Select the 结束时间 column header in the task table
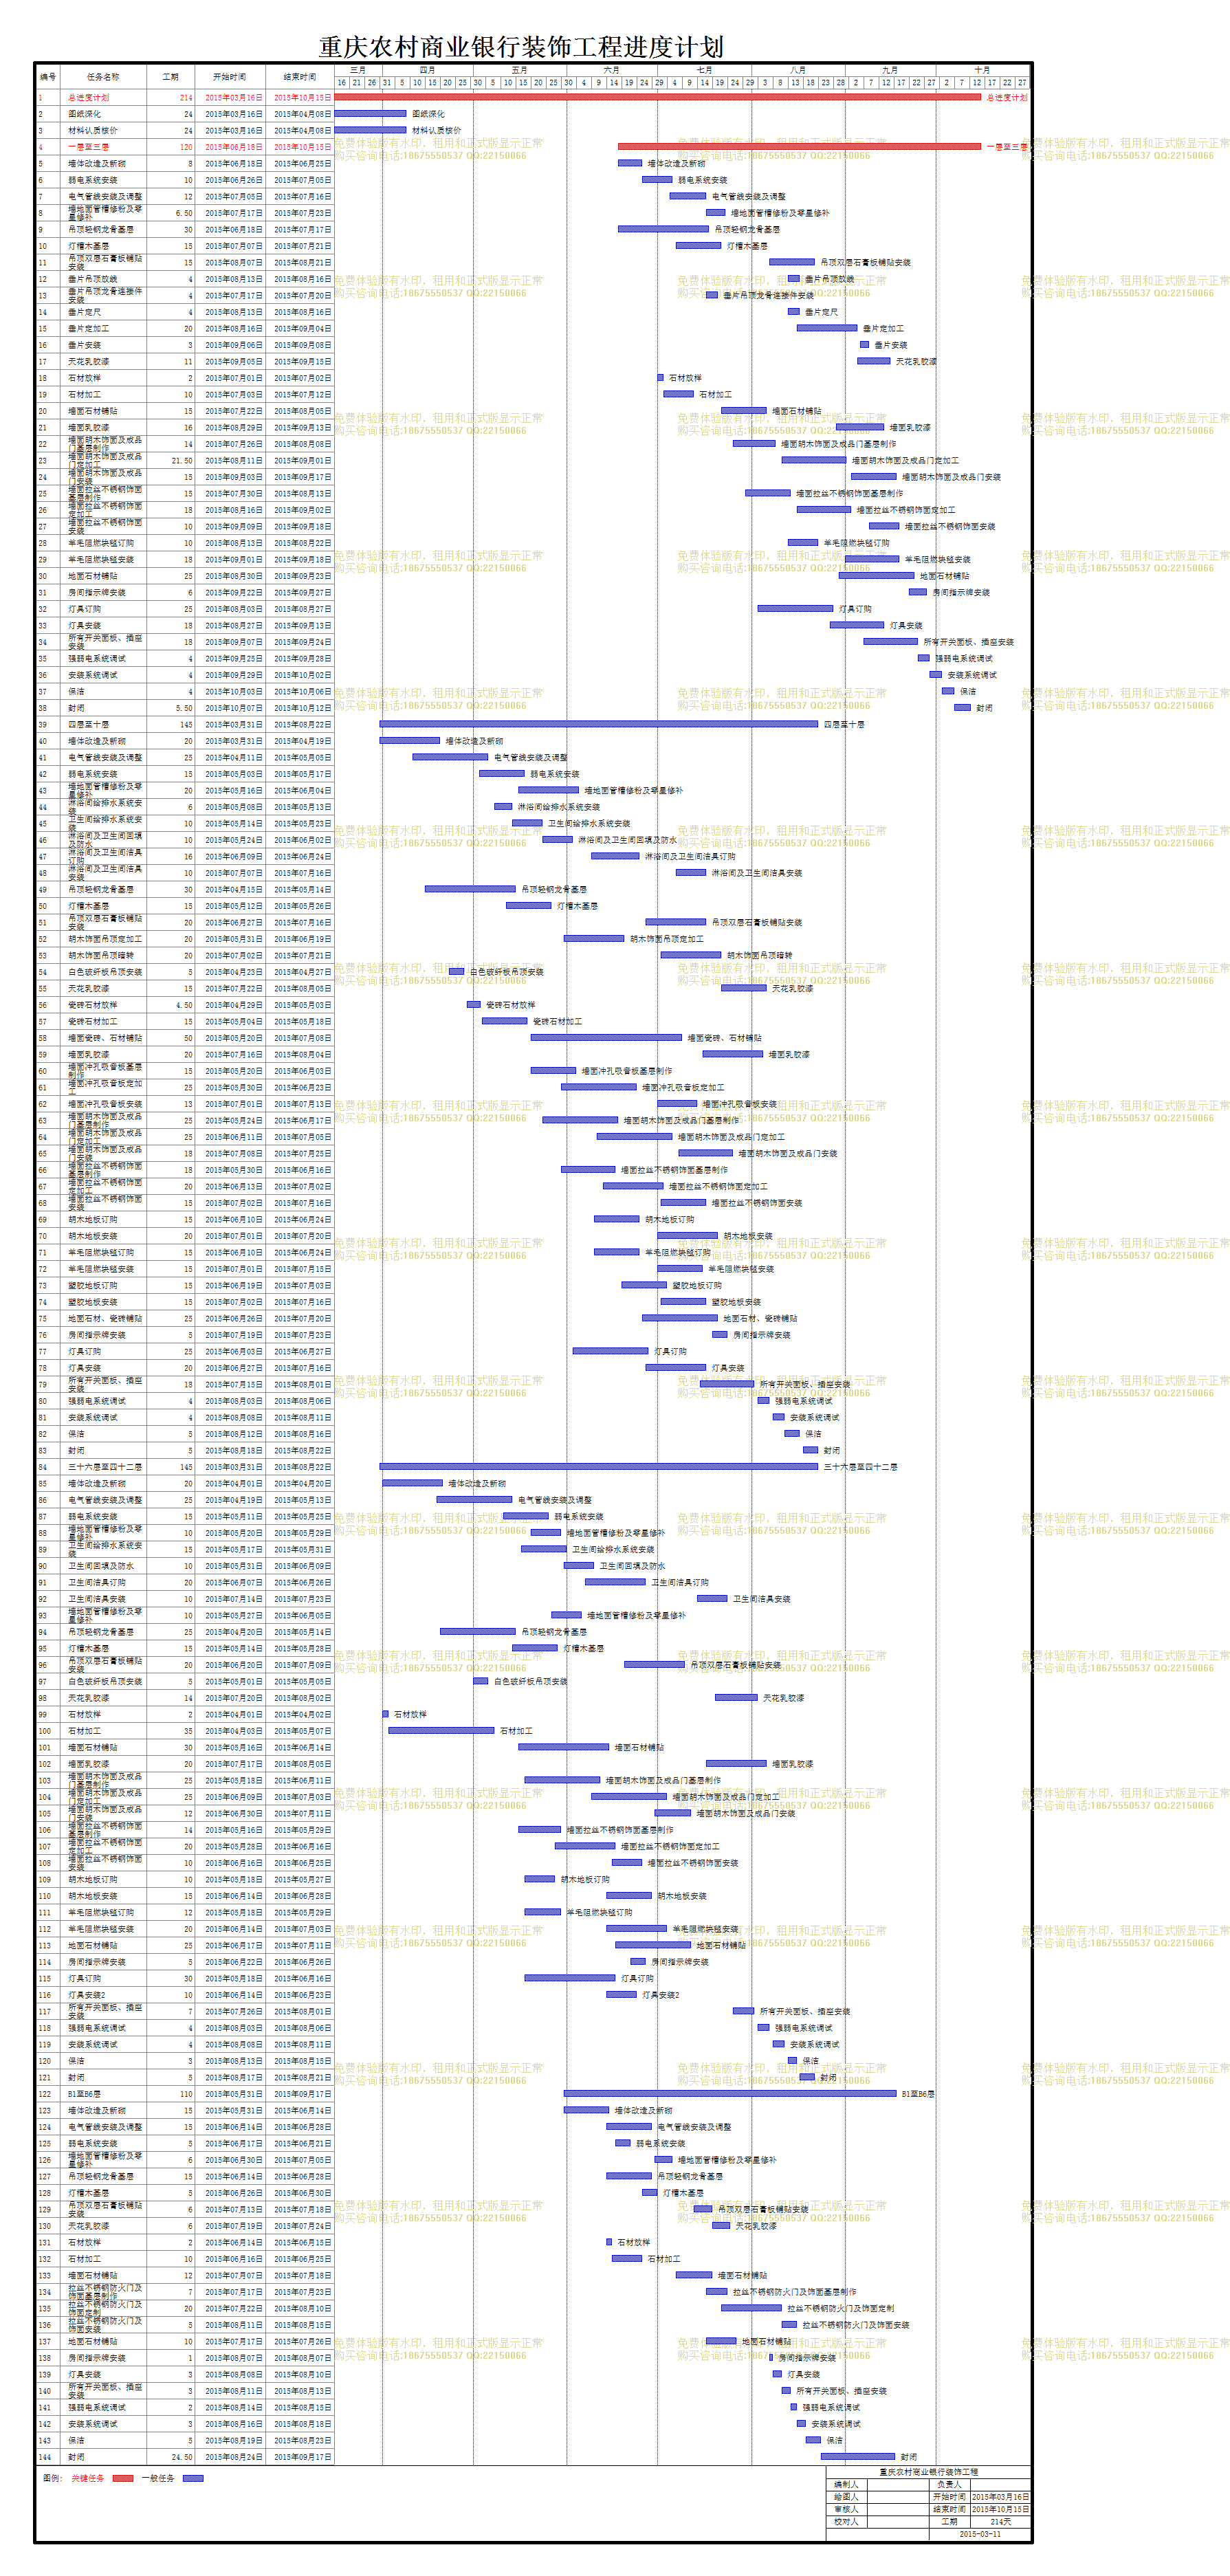1230x2576 pixels. 299,77
